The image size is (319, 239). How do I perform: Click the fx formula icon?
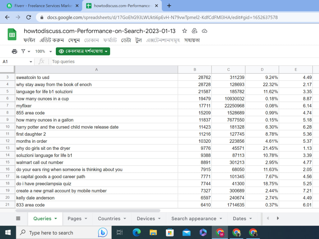coord(42,61)
